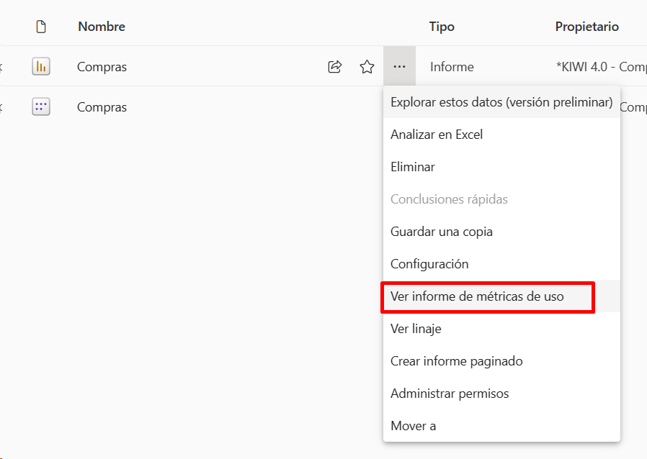Select Explorar estos datos (versión preliminar)
Viewport: 647px width, 459px height.
[501, 102]
